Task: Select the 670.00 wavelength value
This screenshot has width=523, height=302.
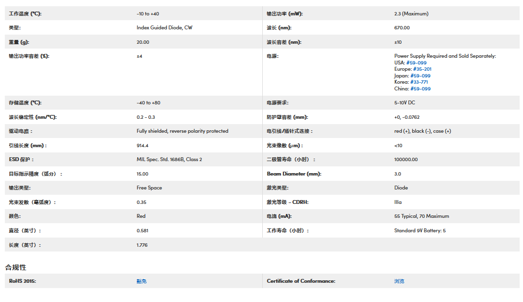Action: coord(402,28)
